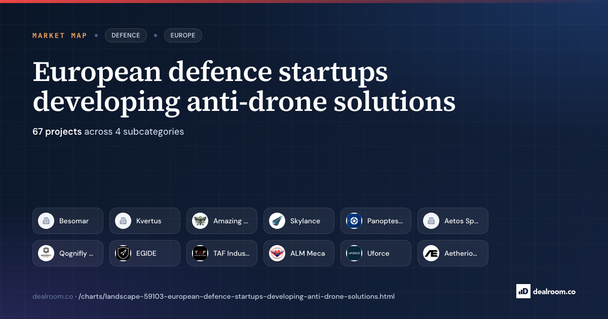Open the EGIDE company card
Image resolution: width=608 pixels, height=319 pixels.
(x=145, y=253)
